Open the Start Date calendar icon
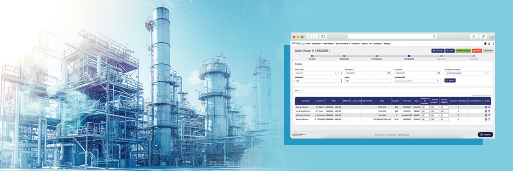The width and height of the screenshot is (513, 171). [389, 73]
